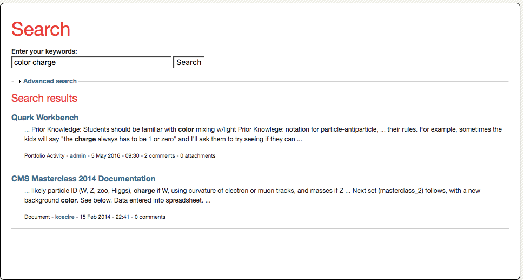Screen dimensions: 523x280
Task: Click the "Document" type label
Action: point(37,217)
